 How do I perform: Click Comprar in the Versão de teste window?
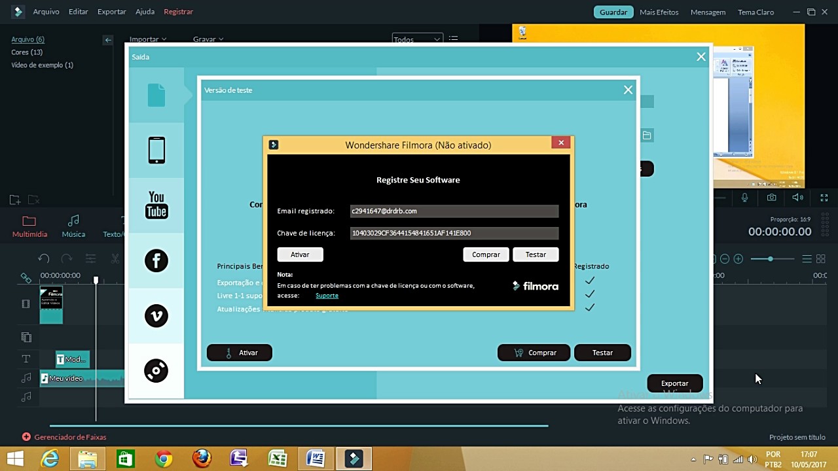point(534,353)
